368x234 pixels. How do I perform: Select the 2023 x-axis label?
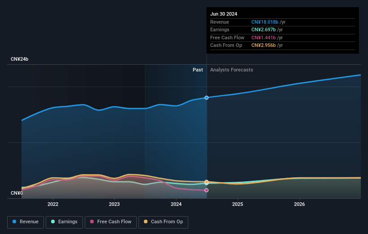tap(114, 204)
